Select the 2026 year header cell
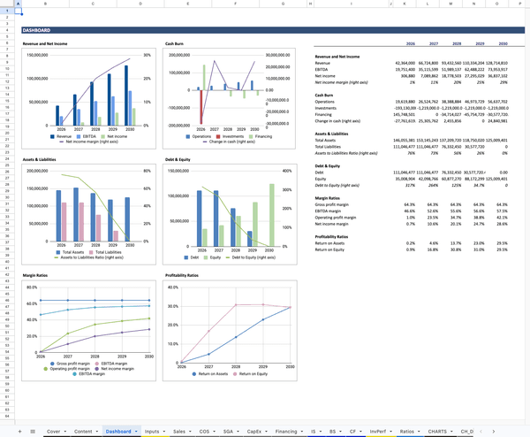The image size is (530, 437). coord(411,43)
